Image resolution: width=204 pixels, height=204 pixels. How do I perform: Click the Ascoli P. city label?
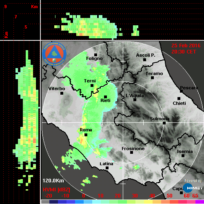point(146,55)
